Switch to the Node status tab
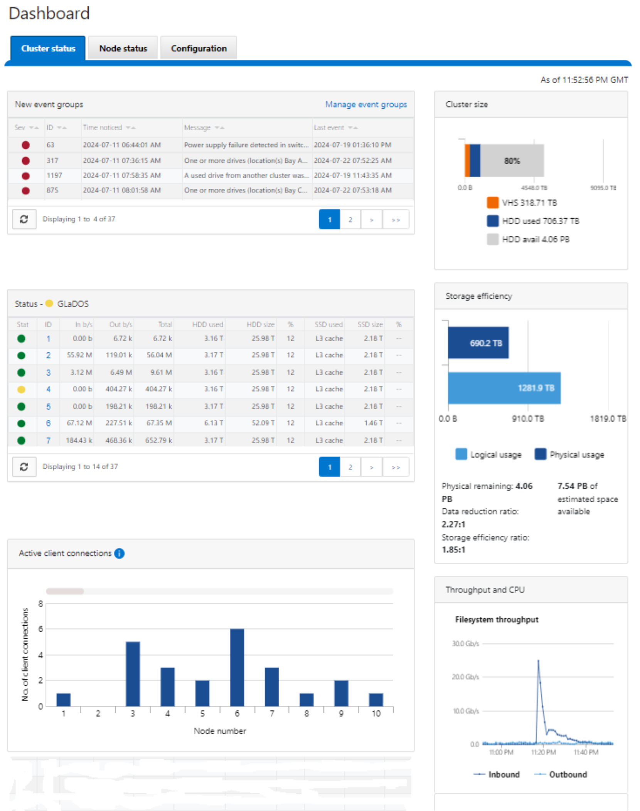This screenshot has height=811, width=640. pos(123,48)
